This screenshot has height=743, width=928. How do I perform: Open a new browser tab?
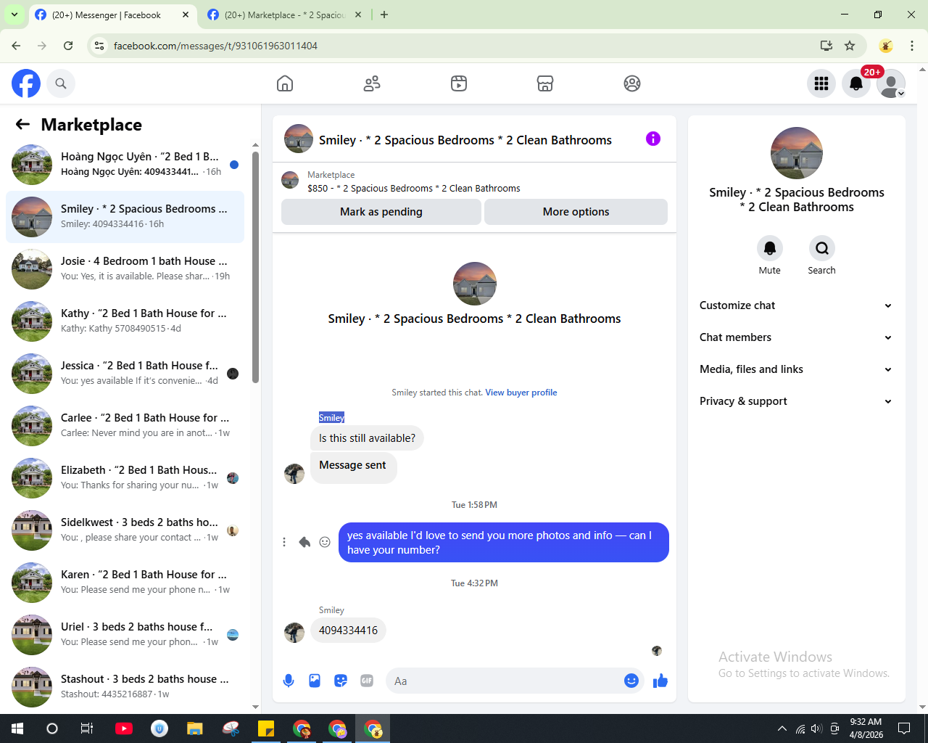click(x=384, y=15)
